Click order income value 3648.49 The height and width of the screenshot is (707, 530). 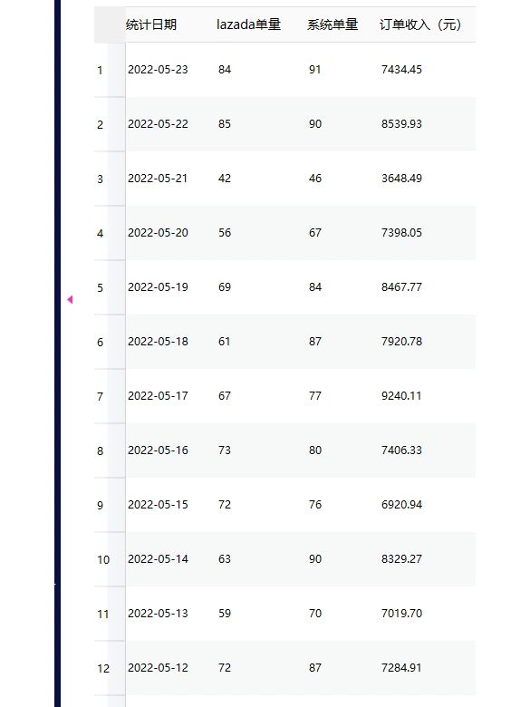(x=401, y=178)
